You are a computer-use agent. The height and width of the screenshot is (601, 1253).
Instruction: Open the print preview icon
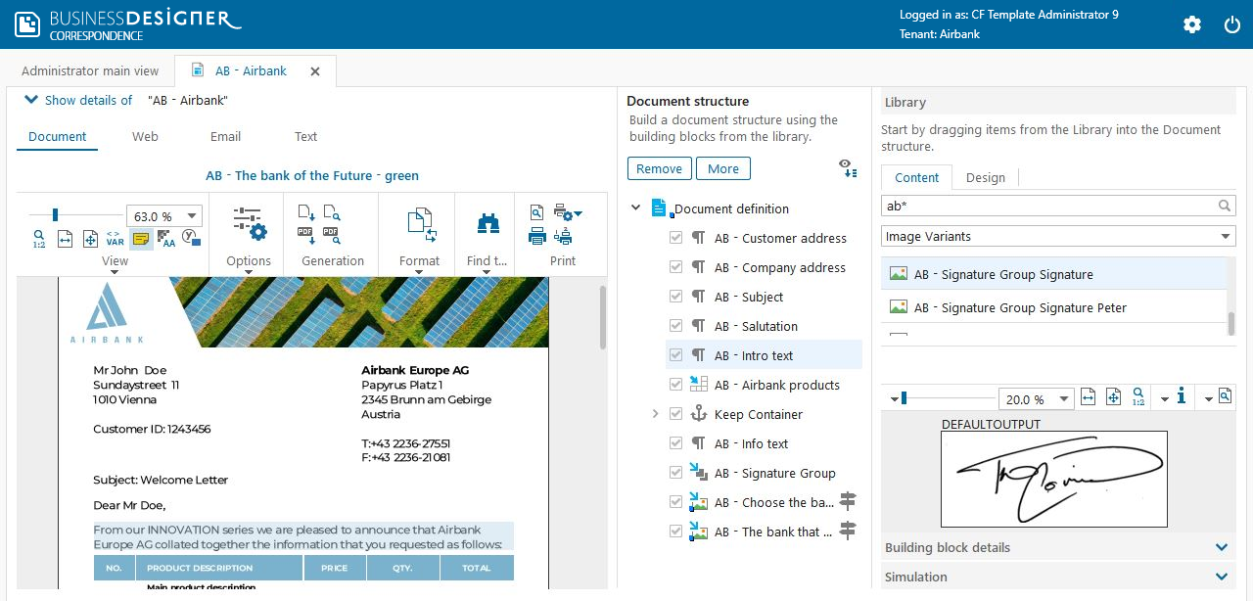point(536,212)
